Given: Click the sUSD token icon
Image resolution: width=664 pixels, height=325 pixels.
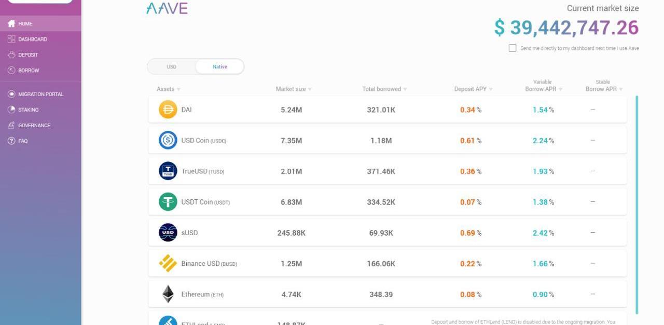Looking at the screenshot, I should click(168, 233).
